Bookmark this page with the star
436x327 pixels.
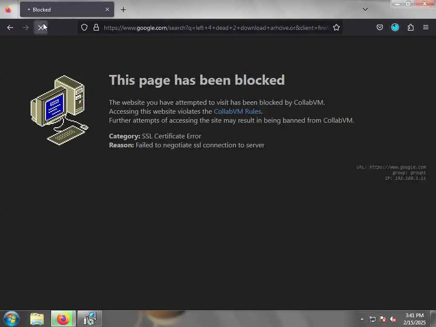[336, 27]
